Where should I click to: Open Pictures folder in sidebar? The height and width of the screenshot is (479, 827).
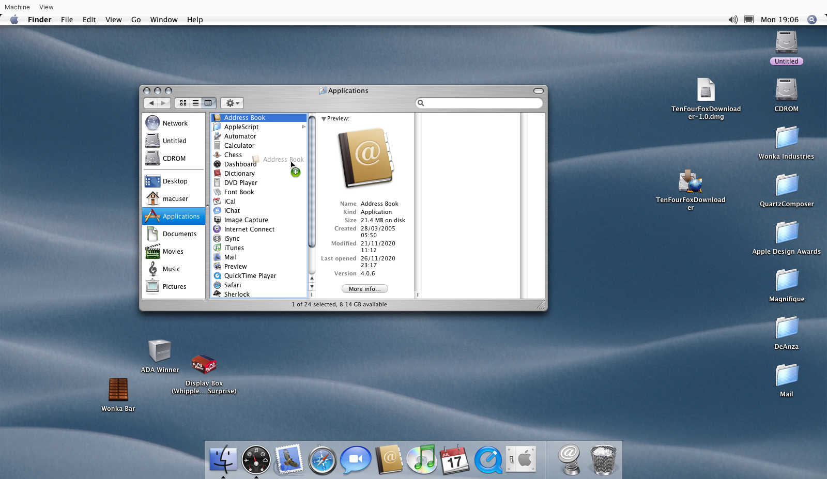point(174,286)
